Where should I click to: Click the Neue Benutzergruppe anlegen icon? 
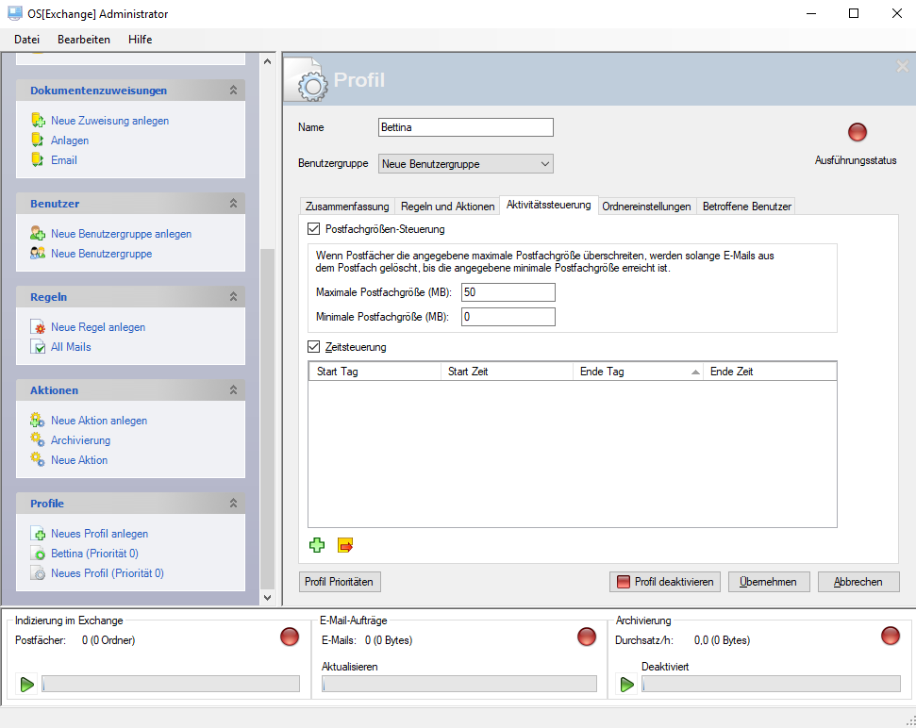[38, 234]
